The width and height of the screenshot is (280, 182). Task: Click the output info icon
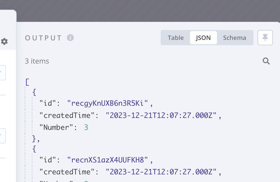pyautogui.click(x=70, y=38)
